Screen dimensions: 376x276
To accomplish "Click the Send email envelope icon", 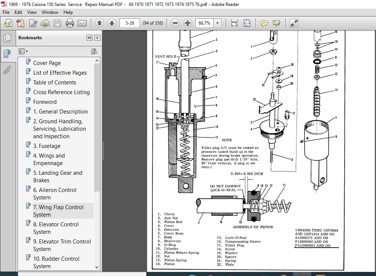I will [x=82, y=23].
